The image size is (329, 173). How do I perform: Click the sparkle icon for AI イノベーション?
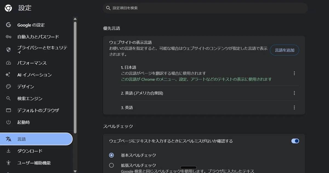coord(8,75)
